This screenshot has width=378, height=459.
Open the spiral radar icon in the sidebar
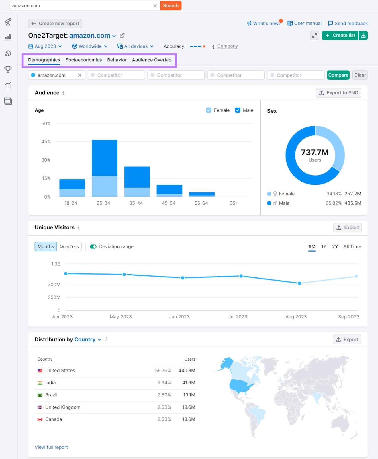(x=8, y=53)
